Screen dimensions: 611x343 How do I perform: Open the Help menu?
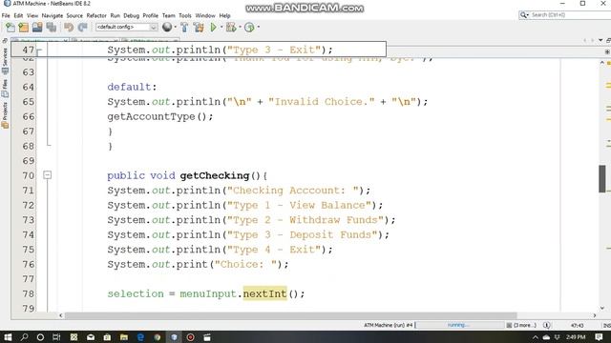[x=224, y=15]
